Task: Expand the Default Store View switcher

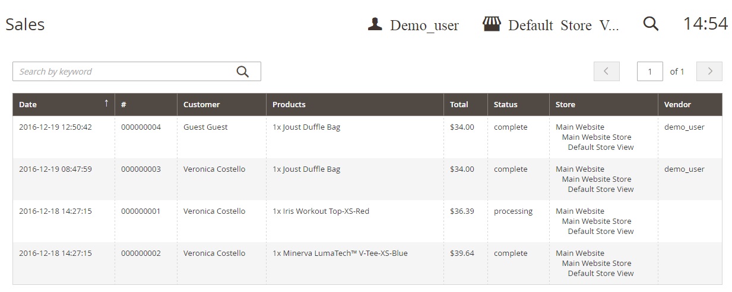Action: pyautogui.click(x=563, y=25)
